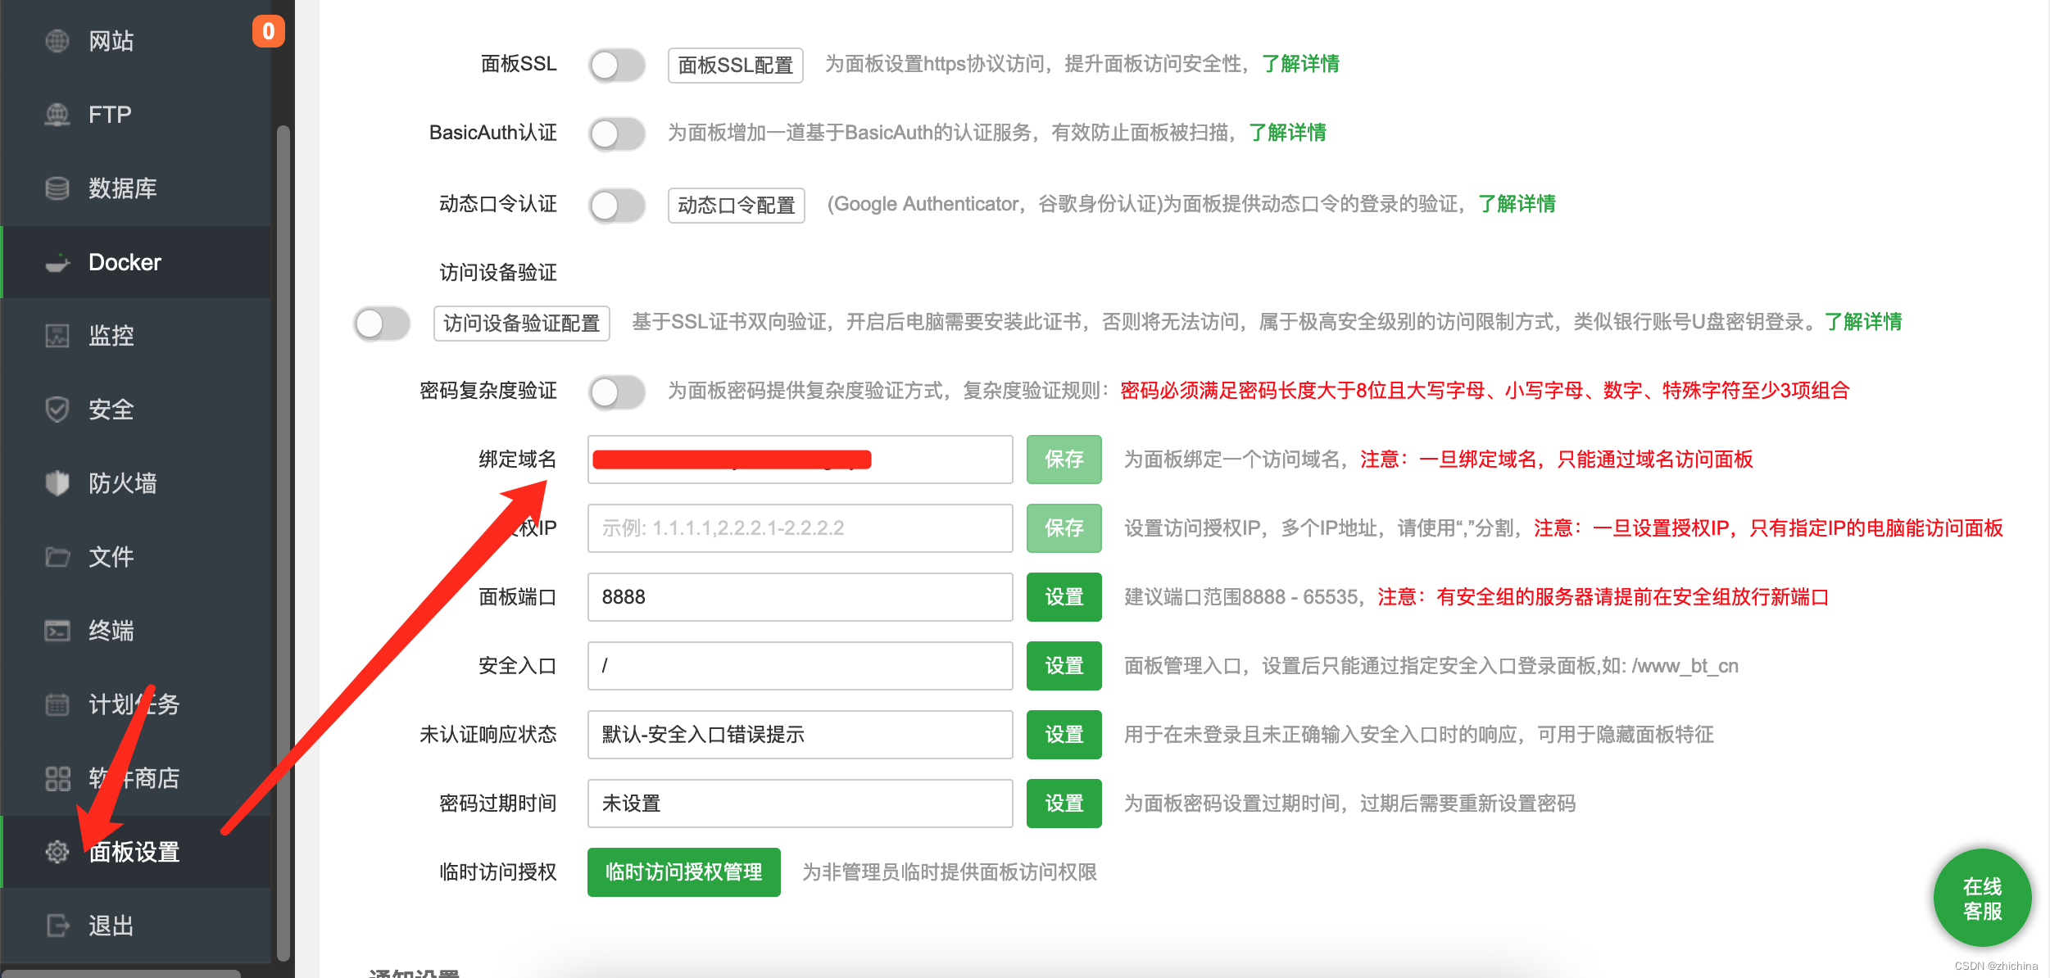The width and height of the screenshot is (2050, 978).
Task: Enable the 动态口令认证 switch
Action: coord(617,205)
